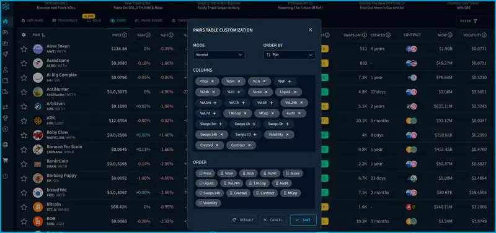
Task: Remove the Audit chip in Columns section
Action: click(299, 113)
